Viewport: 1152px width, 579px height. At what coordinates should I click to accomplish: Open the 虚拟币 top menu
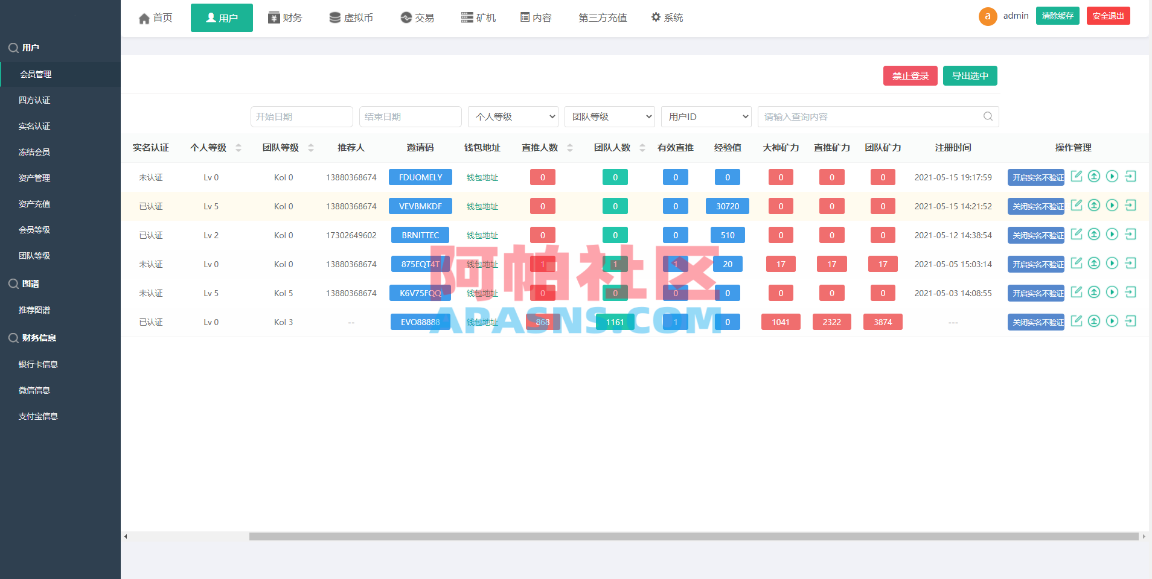coord(351,17)
